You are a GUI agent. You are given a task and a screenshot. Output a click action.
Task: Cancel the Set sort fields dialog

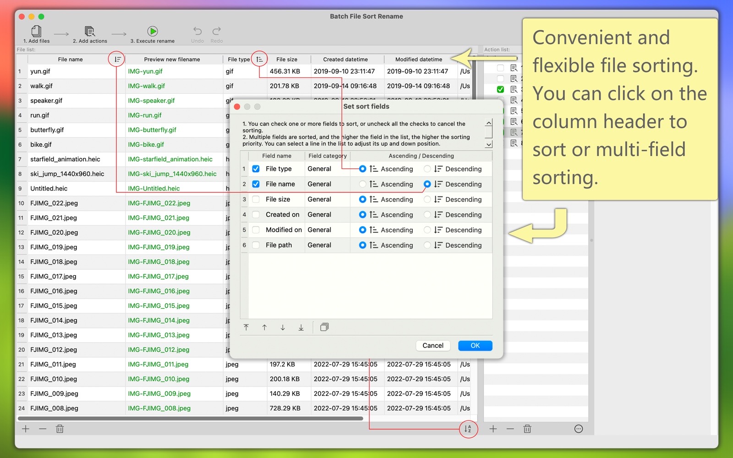coord(432,346)
